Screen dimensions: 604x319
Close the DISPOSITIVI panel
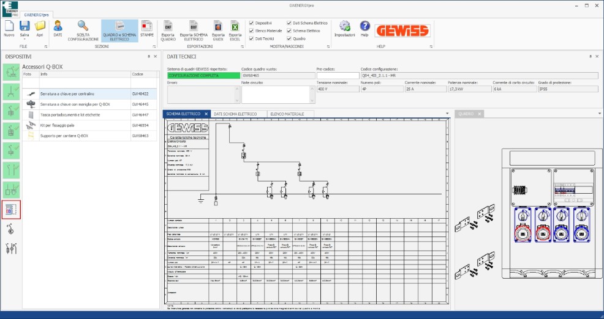155,56
